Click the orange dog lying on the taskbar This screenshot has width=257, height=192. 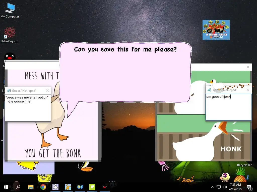coord(185,179)
